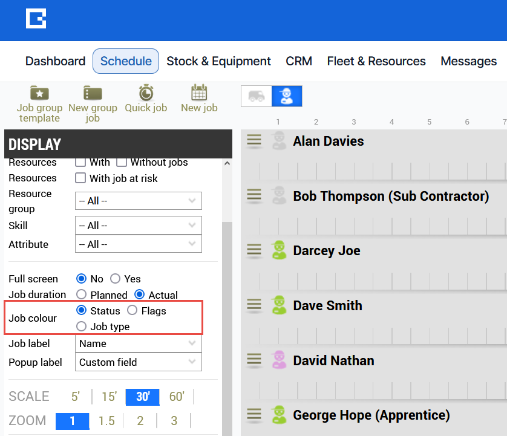Screen dimensions: 507x436
Task: Click David Nathan's pink avatar icon
Action: [x=278, y=360]
